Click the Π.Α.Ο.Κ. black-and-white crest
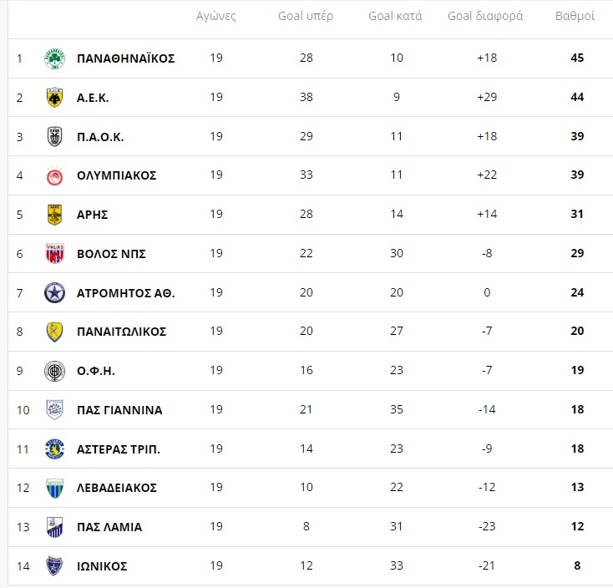The height and width of the screenshot is (588, 613). (55, 137)
